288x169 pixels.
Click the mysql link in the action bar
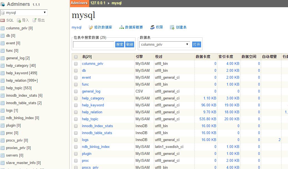[76, 27]
